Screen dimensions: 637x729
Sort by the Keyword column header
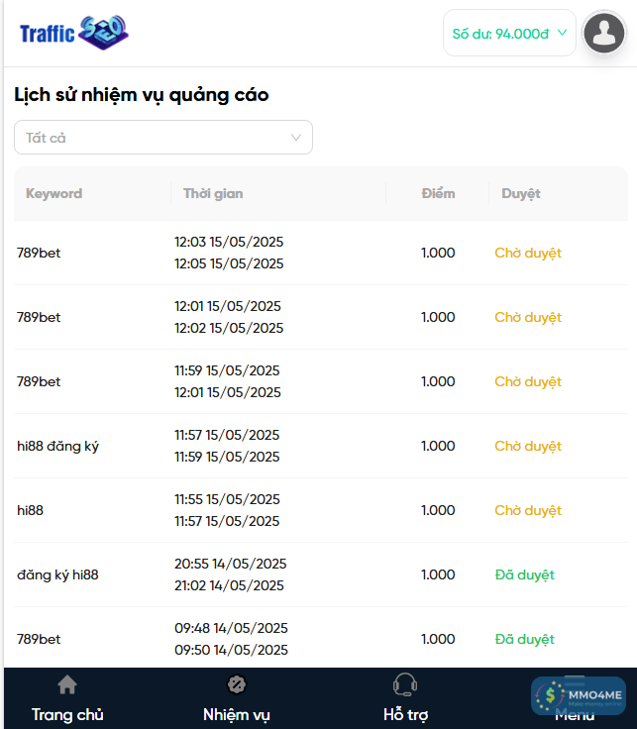point(53,194)
